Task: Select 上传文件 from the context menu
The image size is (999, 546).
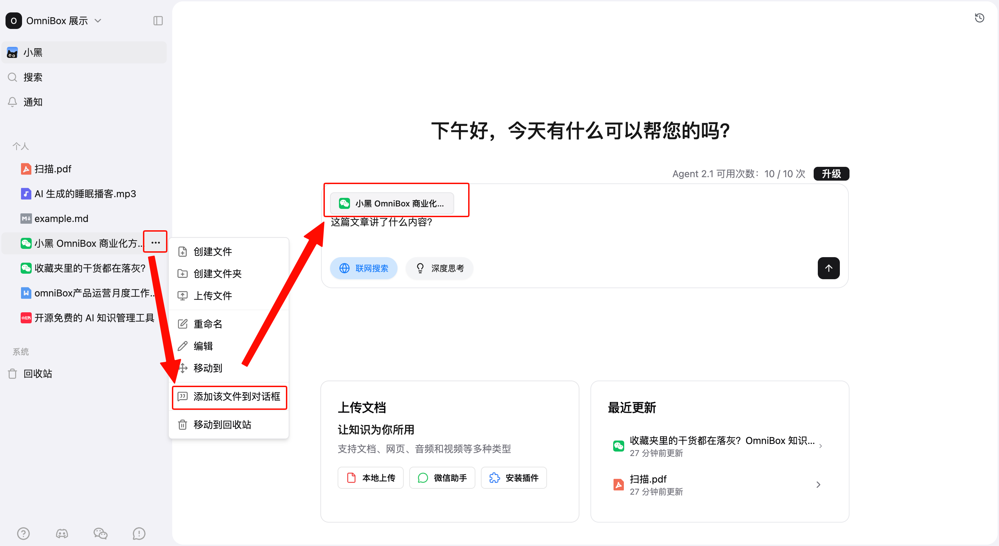Action: pyautogui.click(x=229, y=296)
